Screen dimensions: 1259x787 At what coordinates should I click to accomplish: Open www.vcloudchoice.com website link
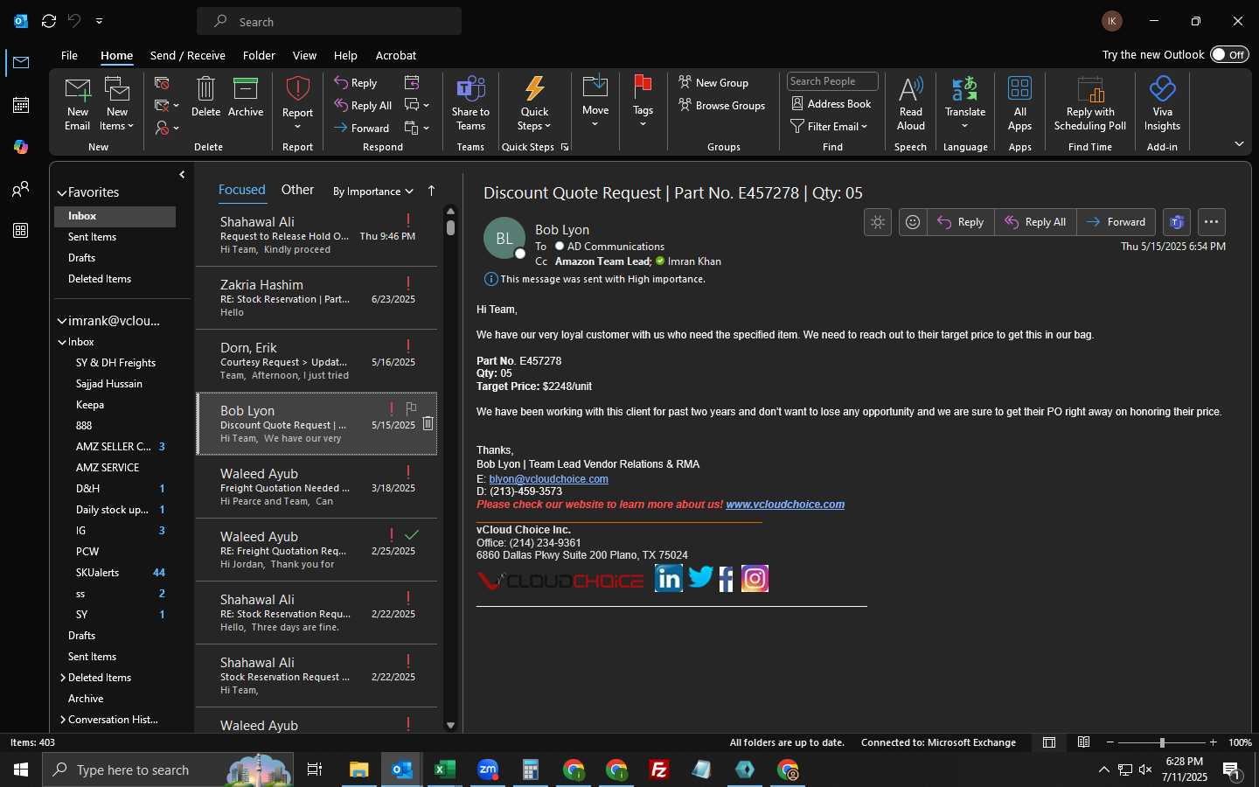785,505
